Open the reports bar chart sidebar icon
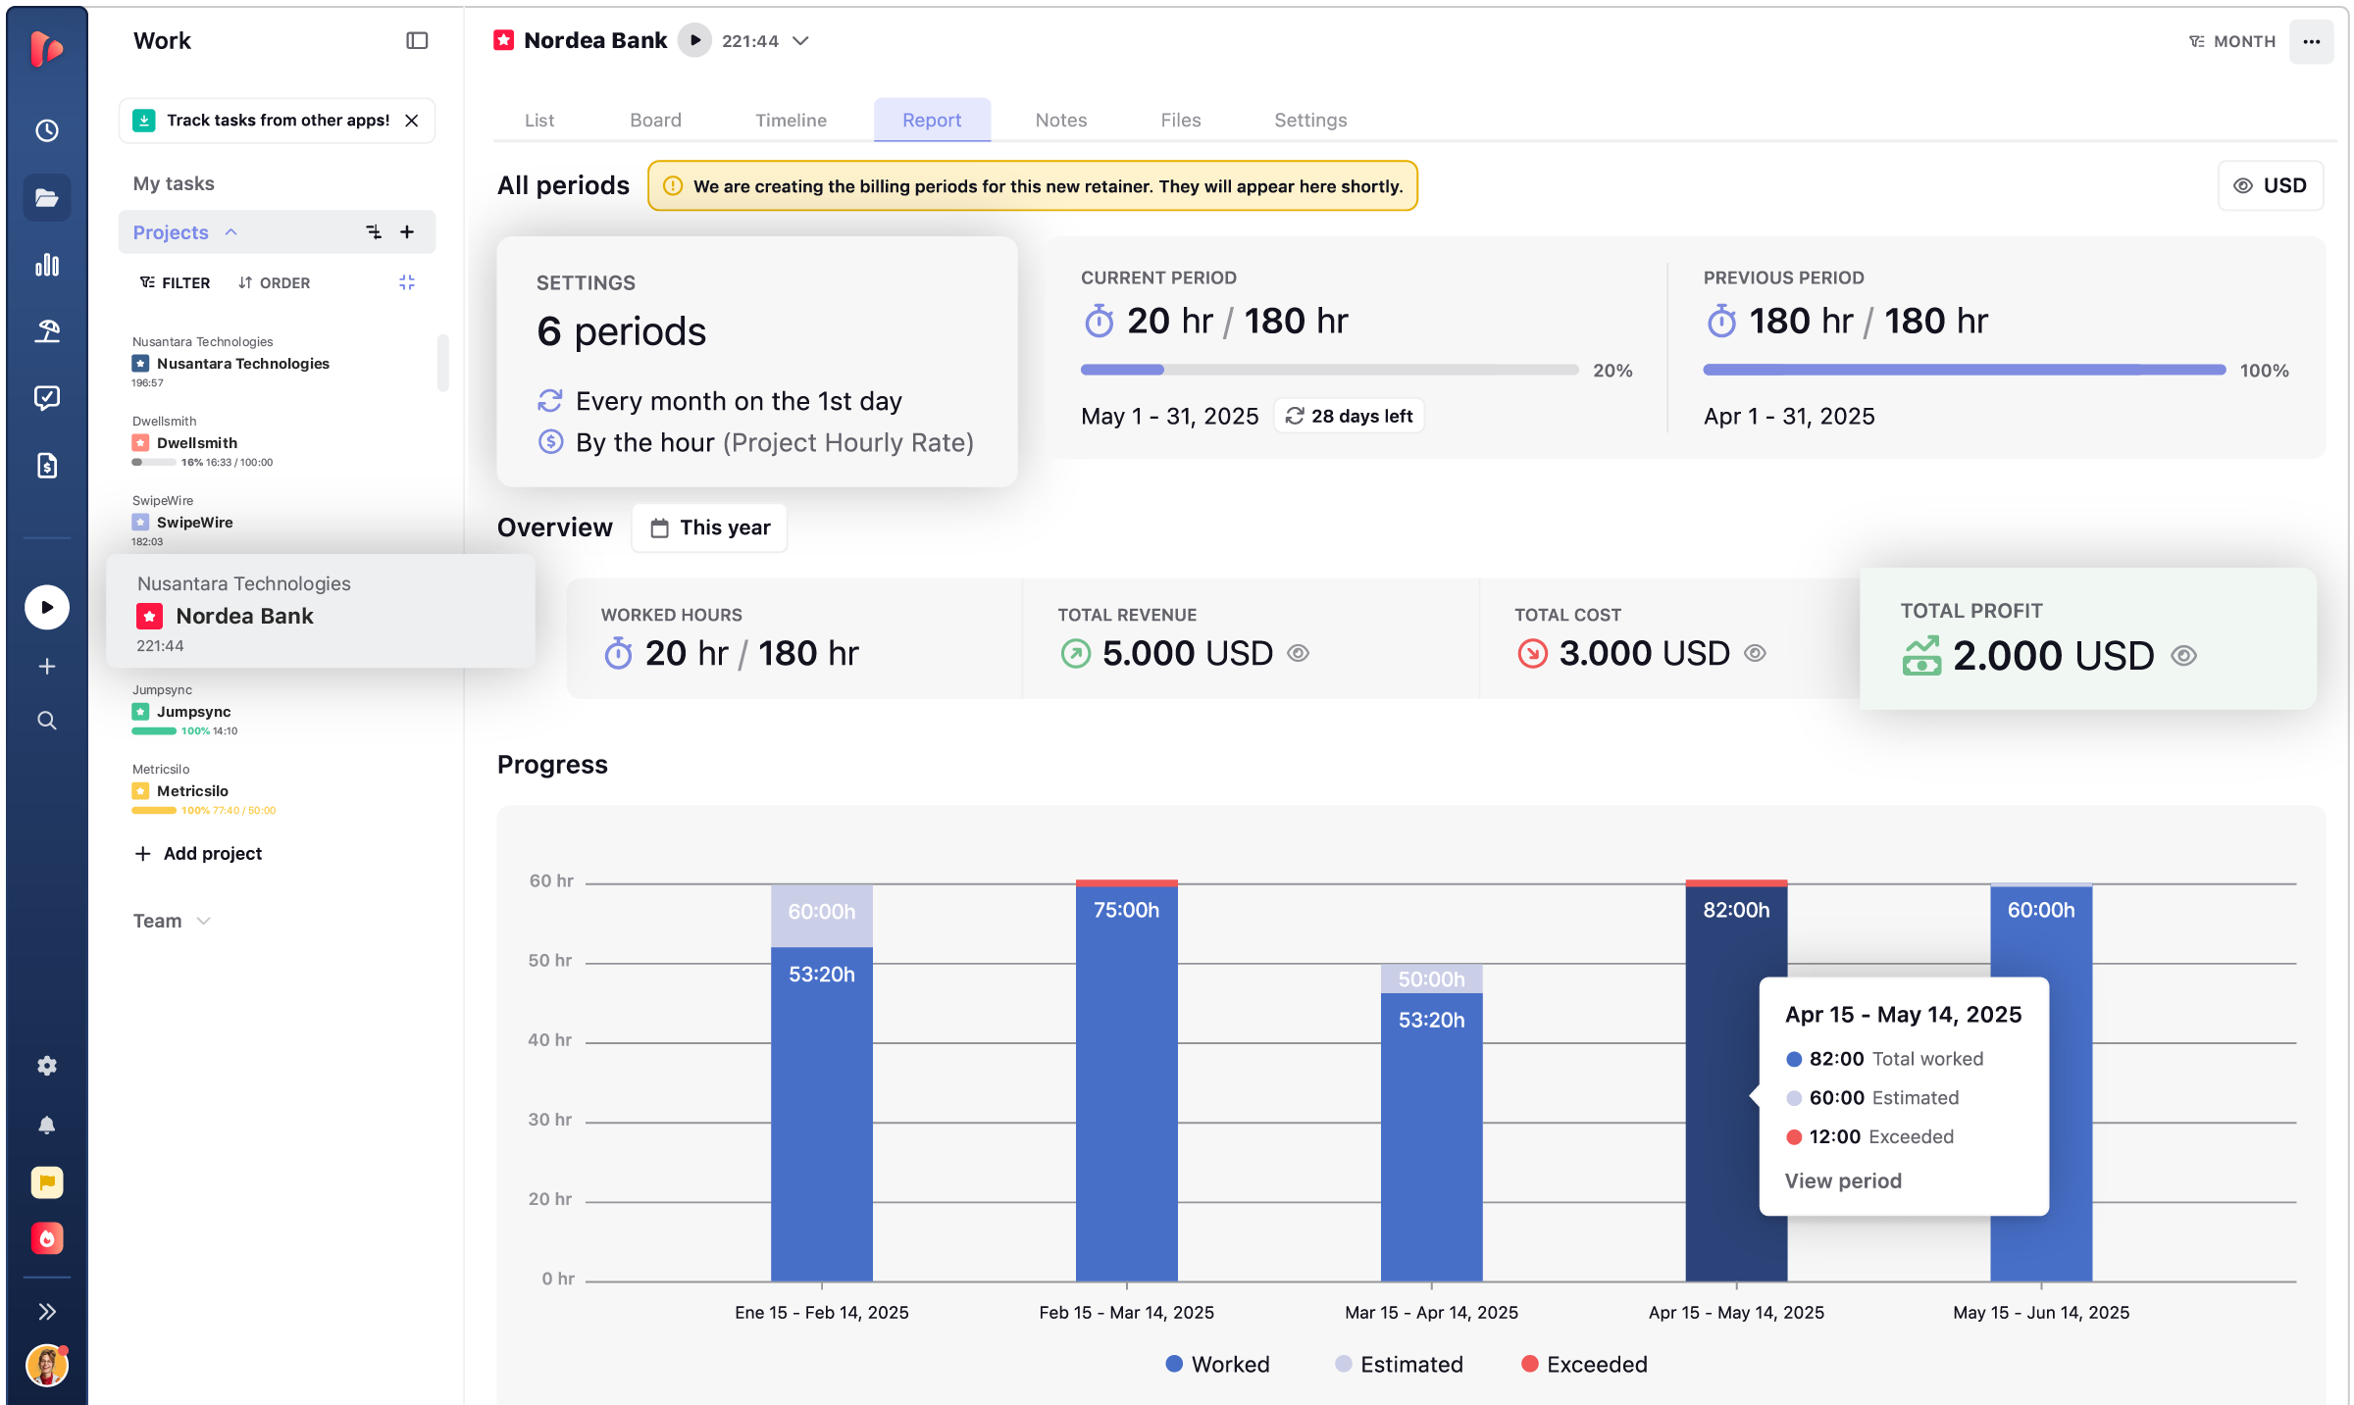This screenshot has width=2354, height=1405. click(x=46, y=265)
